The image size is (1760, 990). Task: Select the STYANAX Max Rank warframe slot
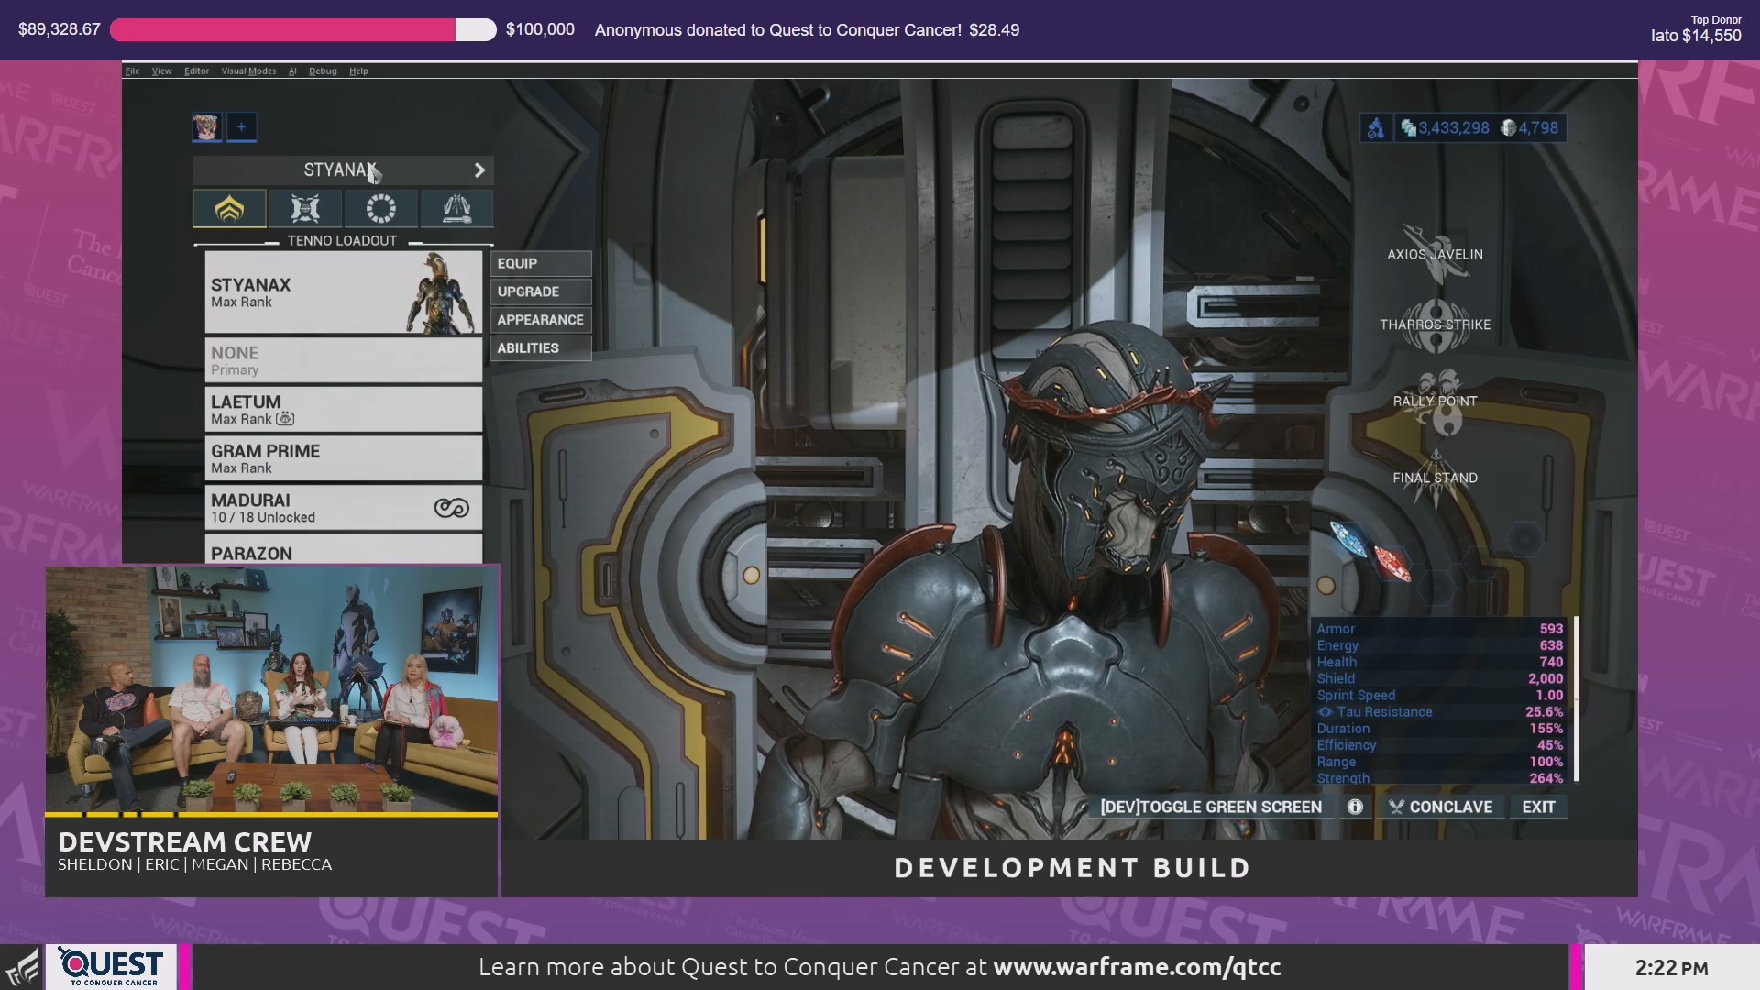click(x=343, y=292)
